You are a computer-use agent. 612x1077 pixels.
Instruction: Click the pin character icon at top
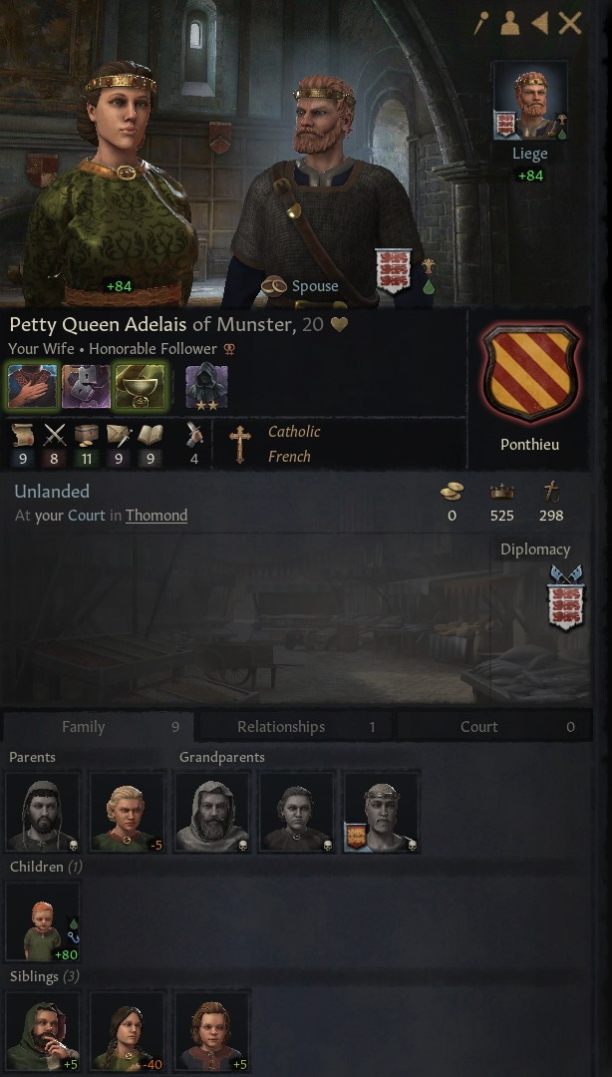(x=481, y=23)
